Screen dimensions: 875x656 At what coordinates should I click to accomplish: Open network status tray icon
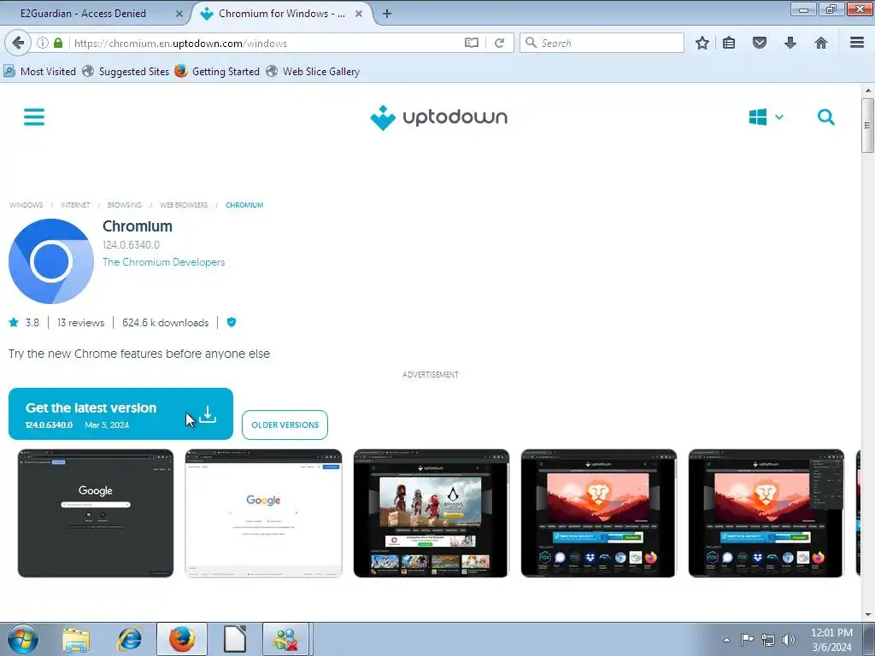768,640
